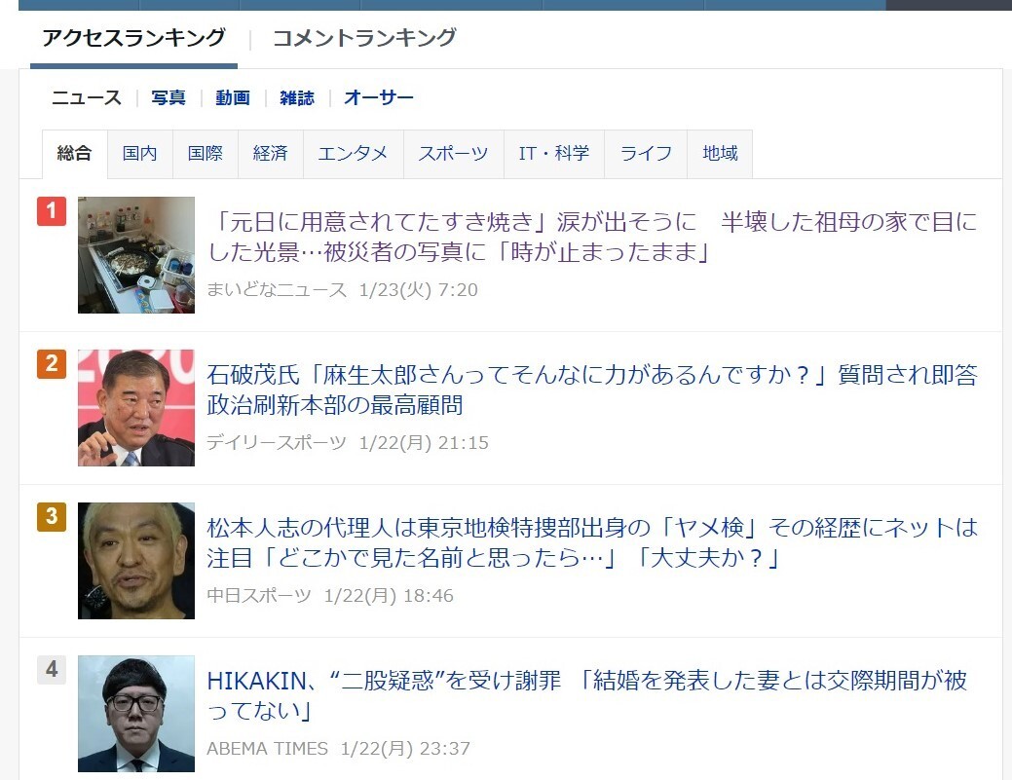Select the 国内 category tab
The image size is (1012, 780).
click(140, 154)
